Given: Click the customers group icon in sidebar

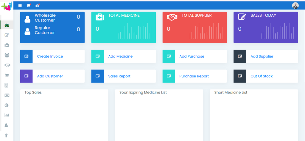Looking at the screenshot, I should 7,55.
